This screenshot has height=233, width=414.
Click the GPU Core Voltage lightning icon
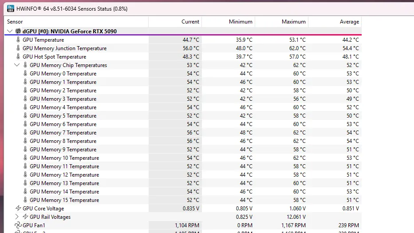pos(18,208)
